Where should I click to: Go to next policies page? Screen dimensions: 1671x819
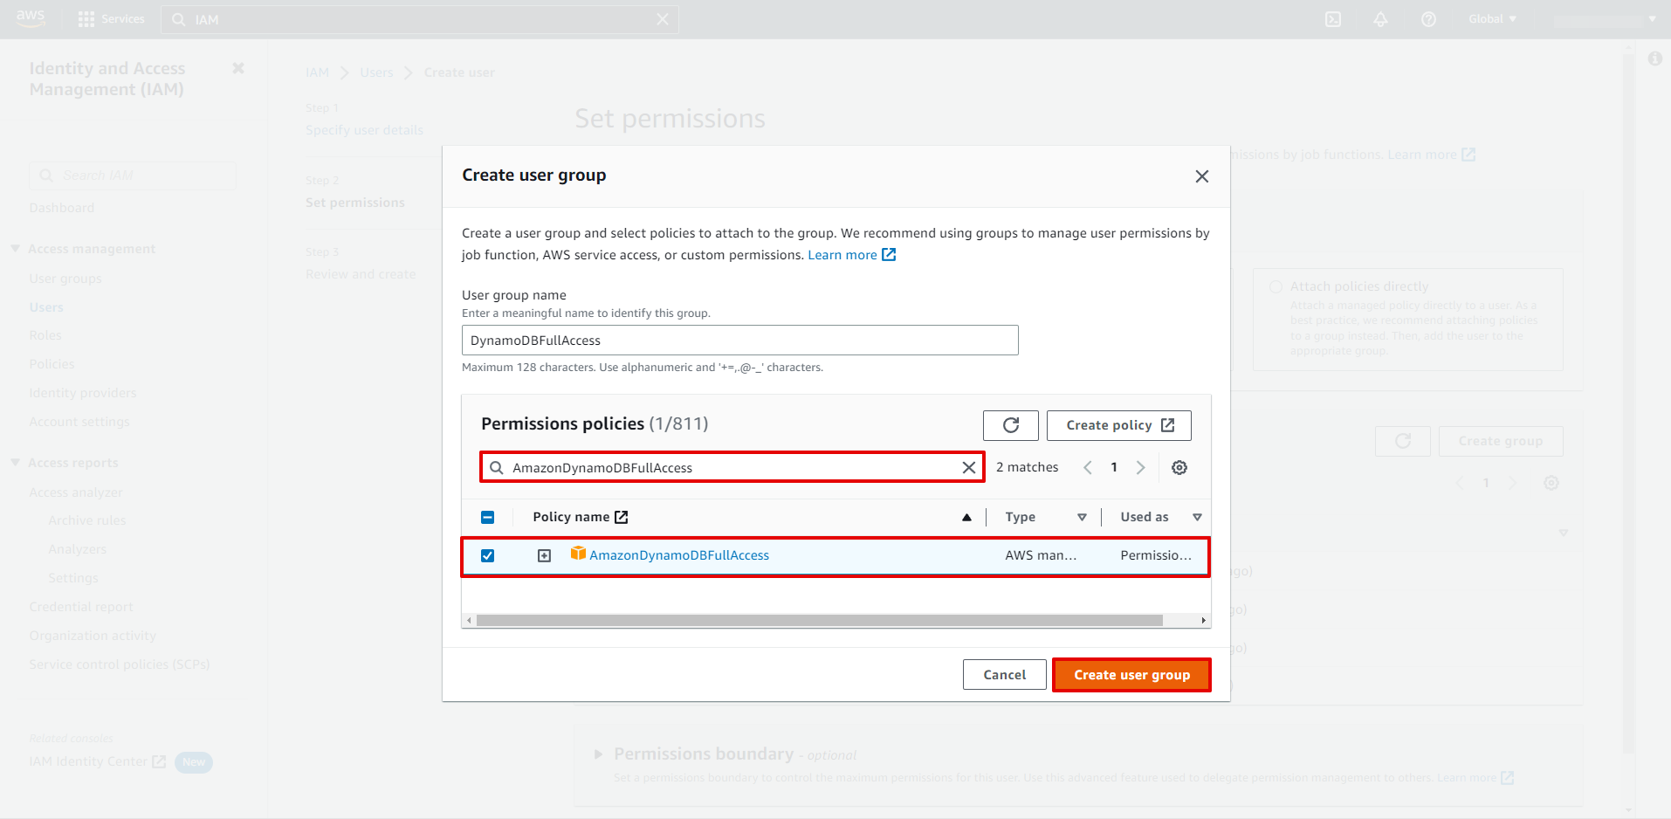[x=1140, y=467]
